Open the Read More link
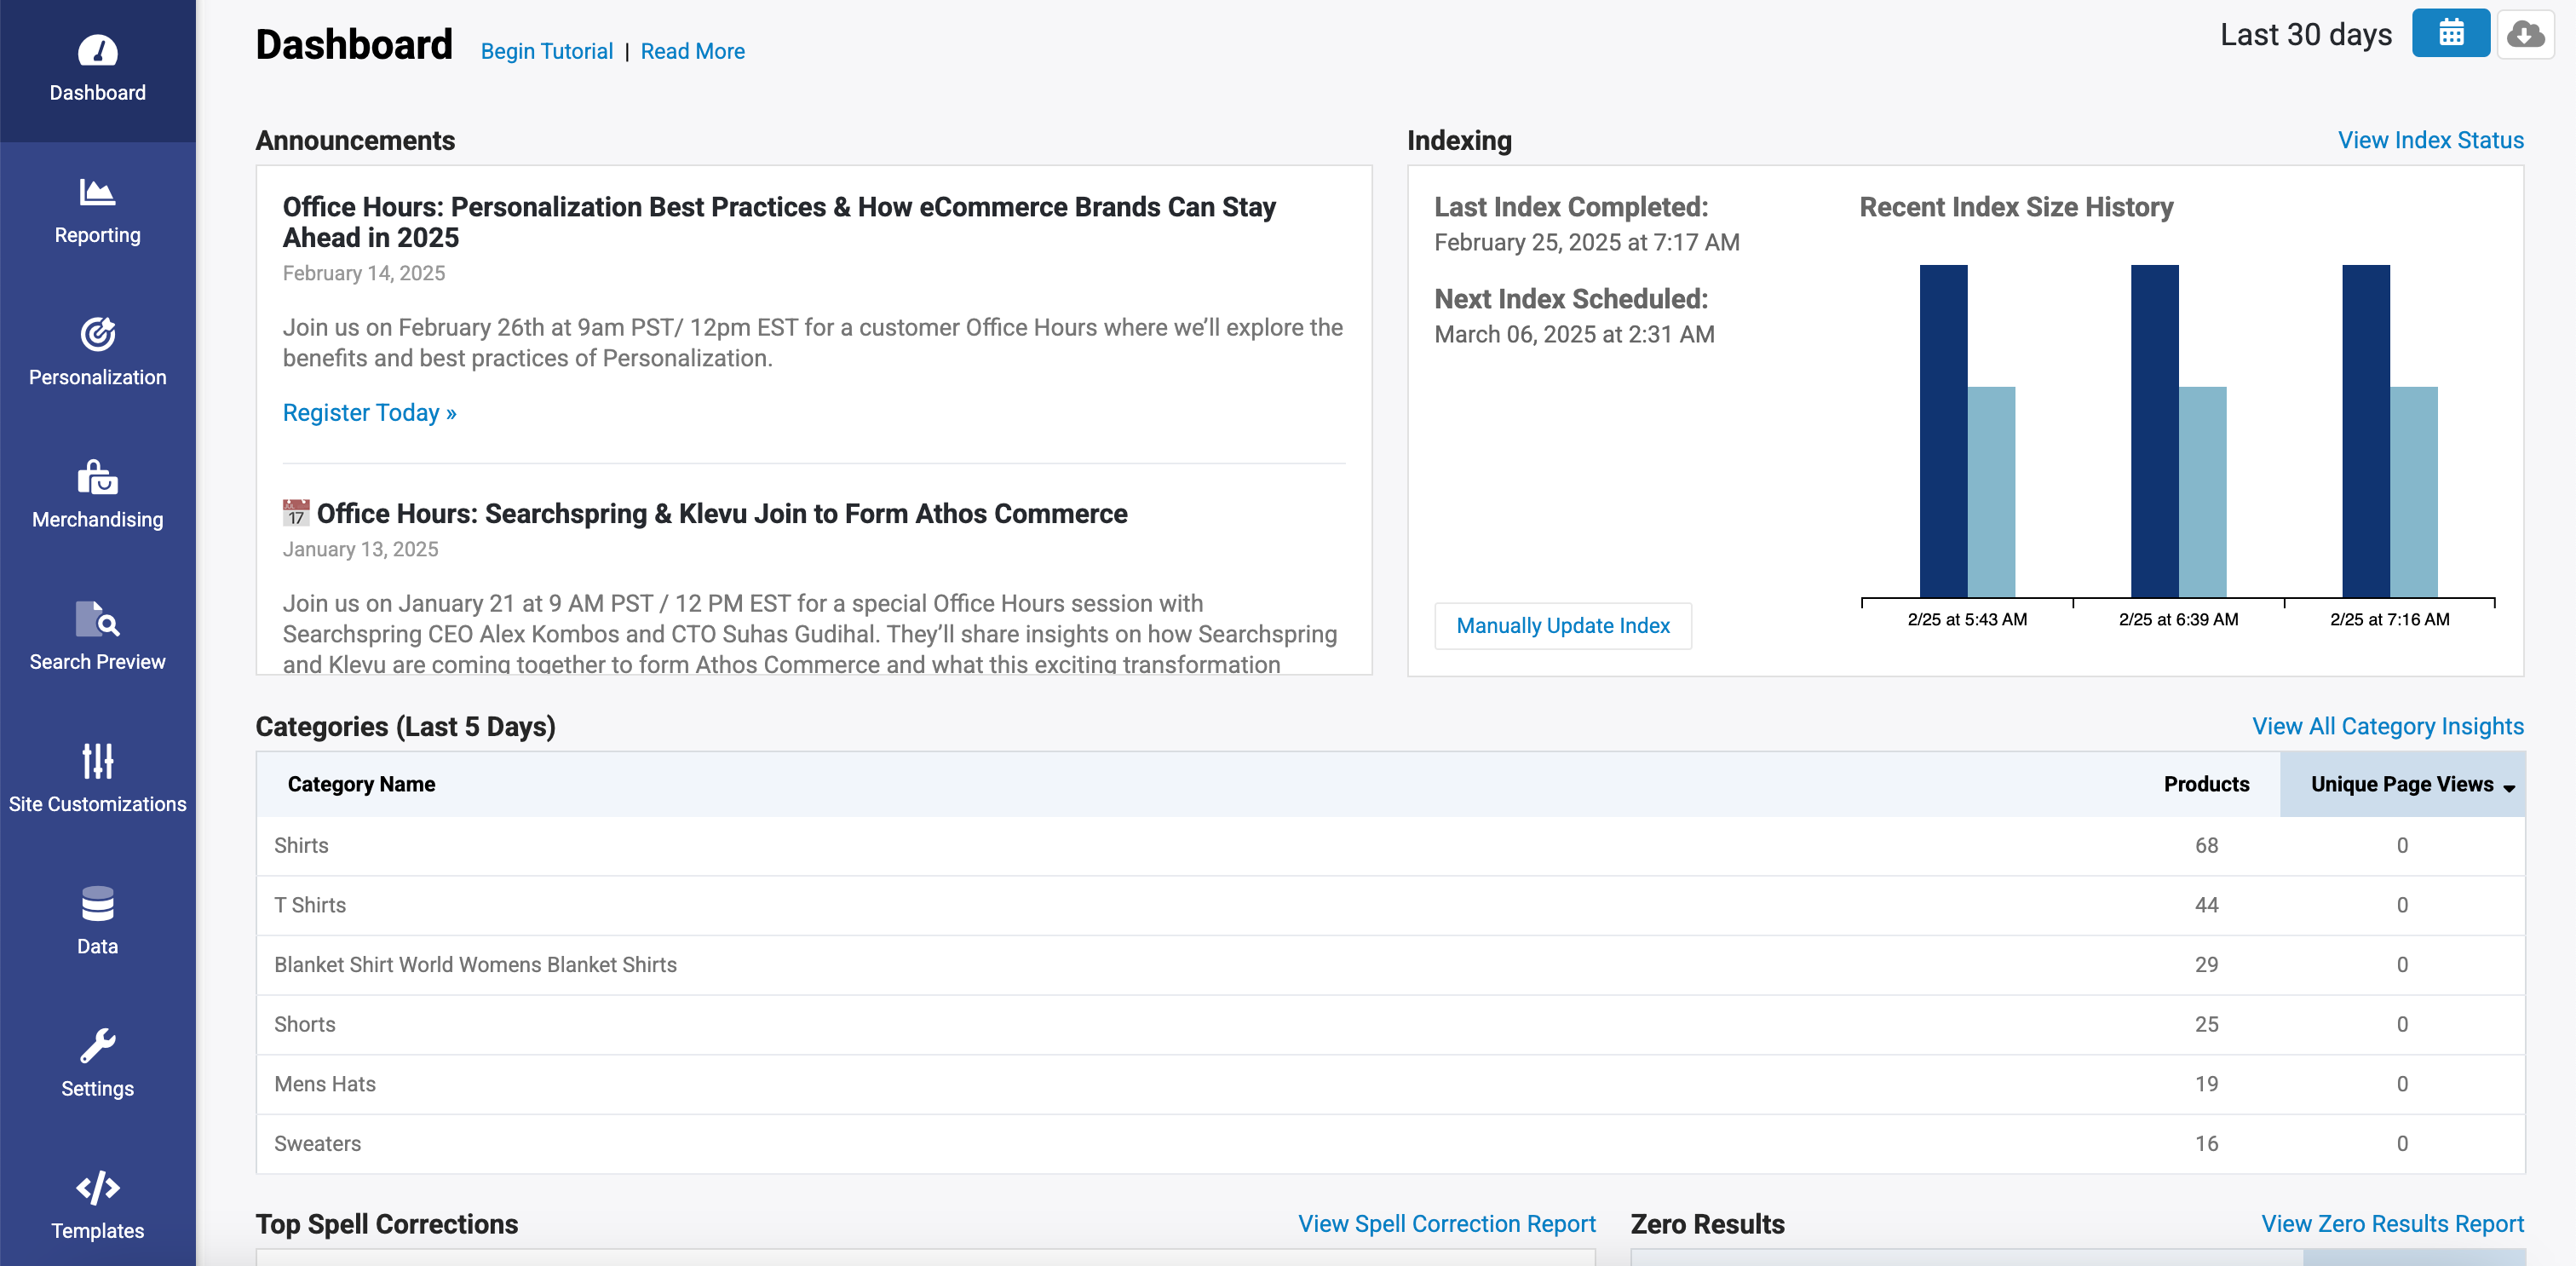2576x1266 pixels. (692, 51)
